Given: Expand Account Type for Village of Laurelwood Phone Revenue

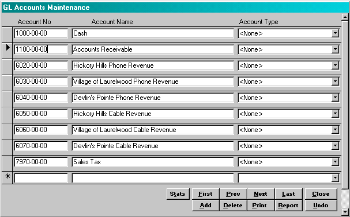Looking at the screenshot, I should pyautogui.click(x=335, y=82).
